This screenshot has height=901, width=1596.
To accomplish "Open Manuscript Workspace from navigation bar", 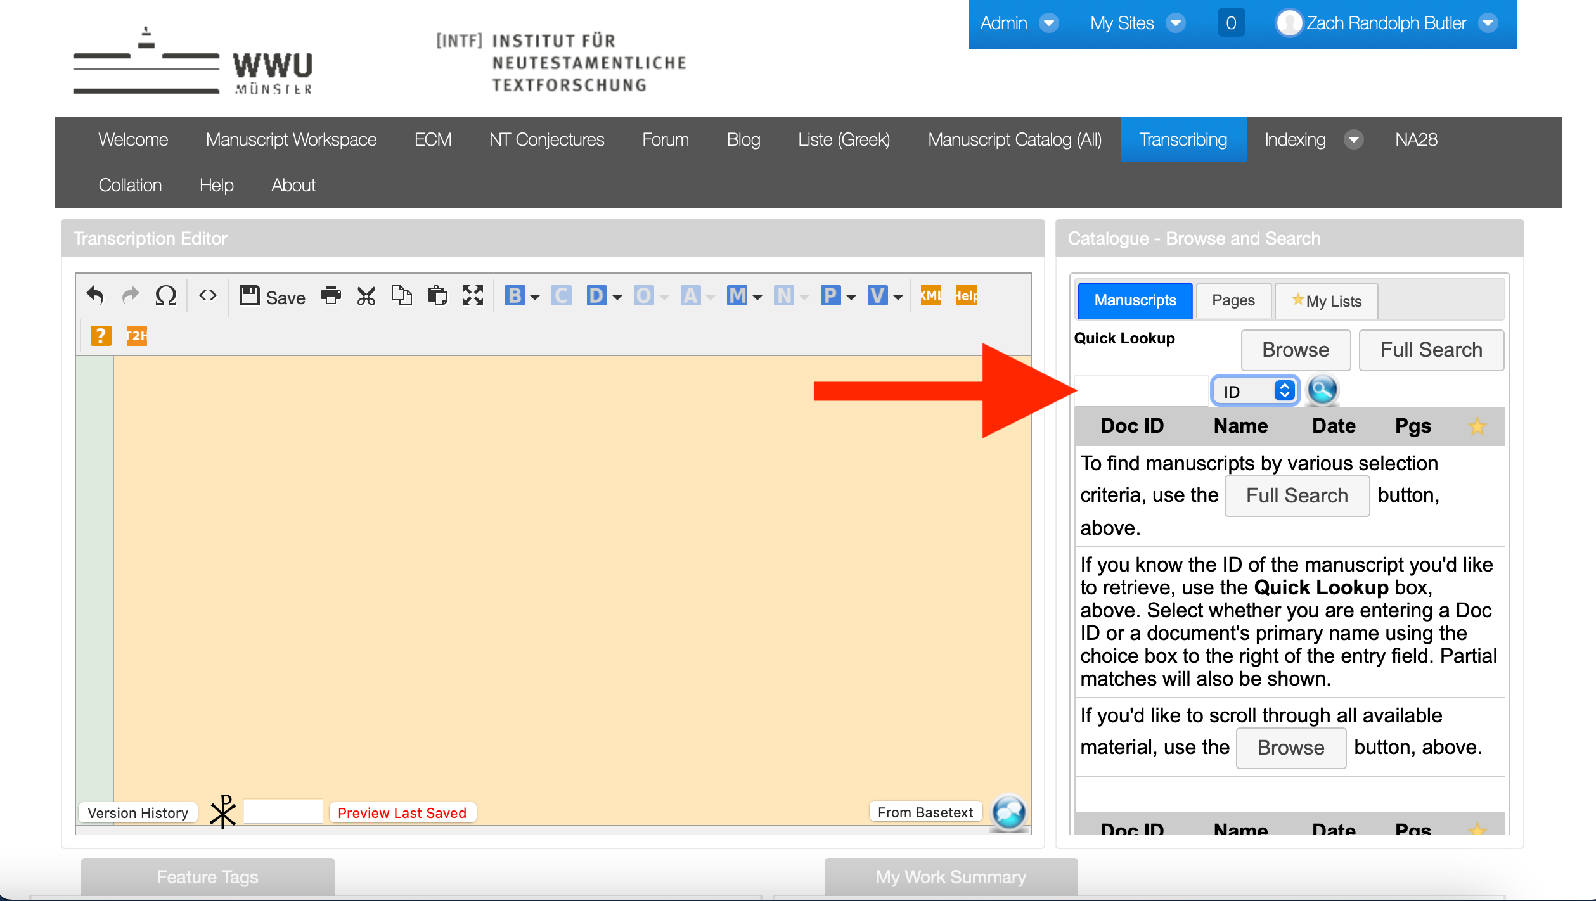I will tap(291, 139).
